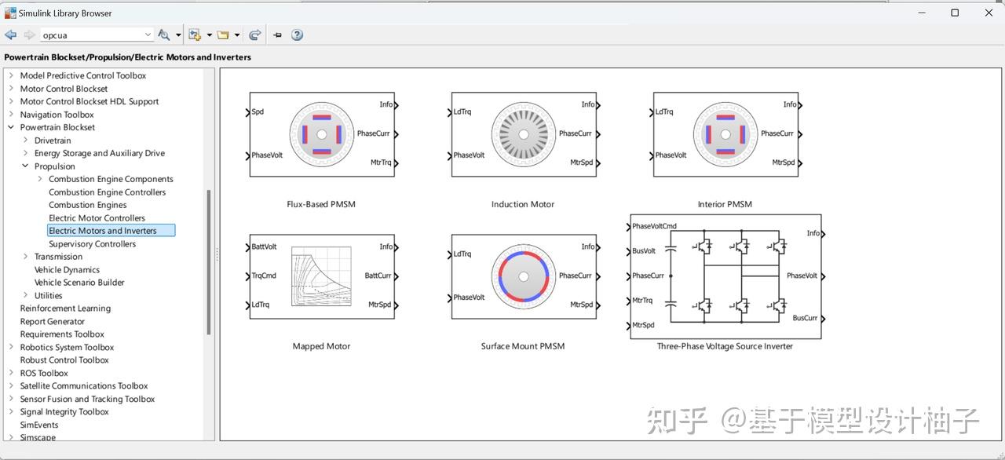Maximize the Simulink Library Browser window

(x=955, y=13)
